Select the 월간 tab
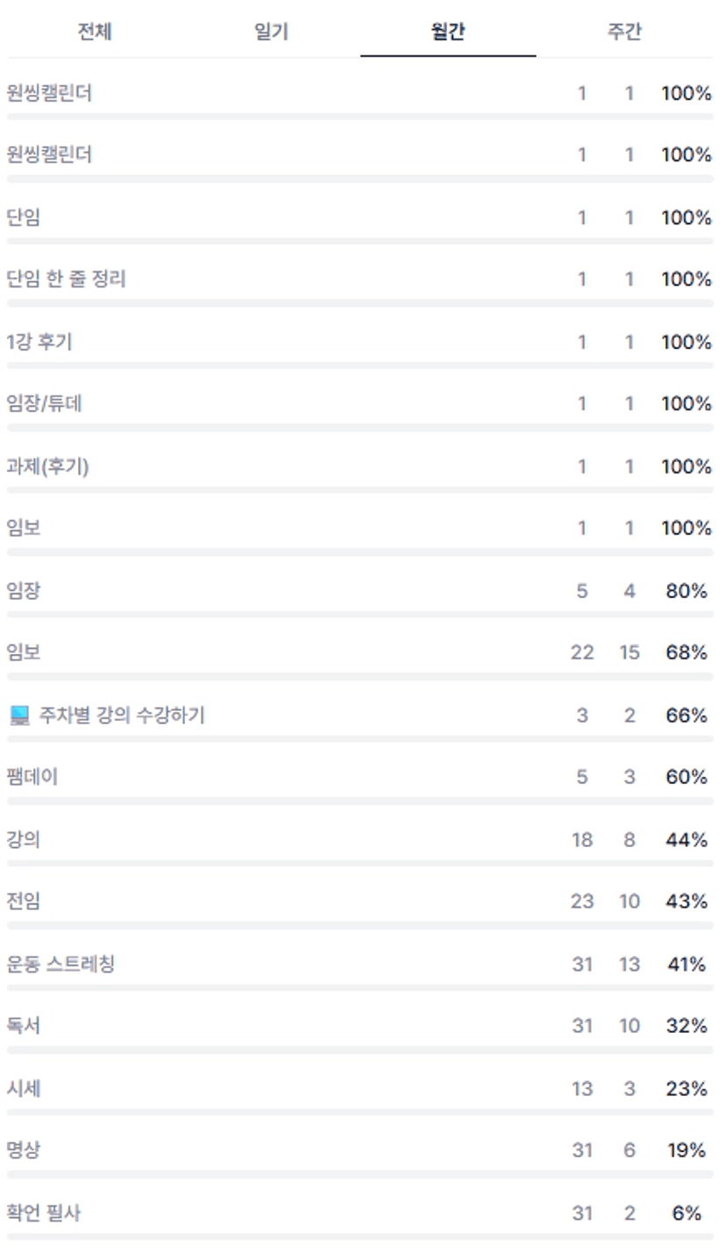Screen dimensions: 725x1253 (447, 33)
